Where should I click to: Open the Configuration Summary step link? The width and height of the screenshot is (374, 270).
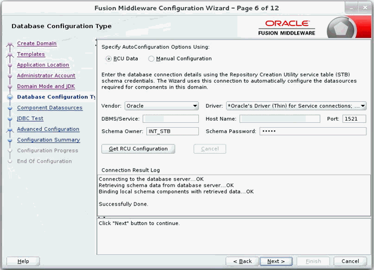coord(48,140)
